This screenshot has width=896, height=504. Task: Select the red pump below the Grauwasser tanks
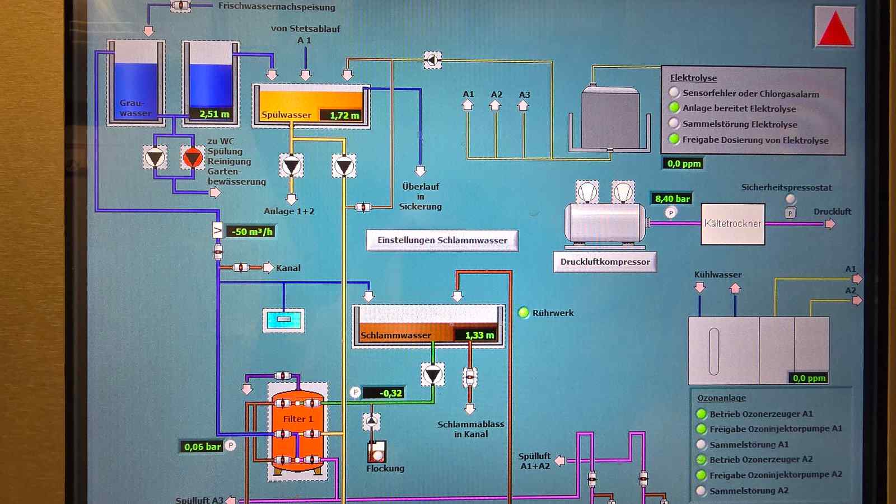coord(193,158)
